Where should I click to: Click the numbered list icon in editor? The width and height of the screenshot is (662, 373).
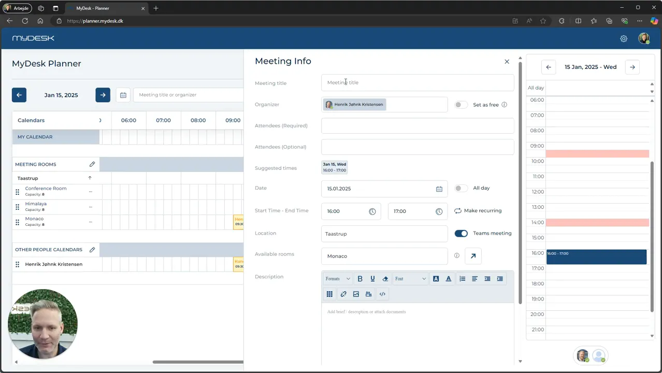463,279
